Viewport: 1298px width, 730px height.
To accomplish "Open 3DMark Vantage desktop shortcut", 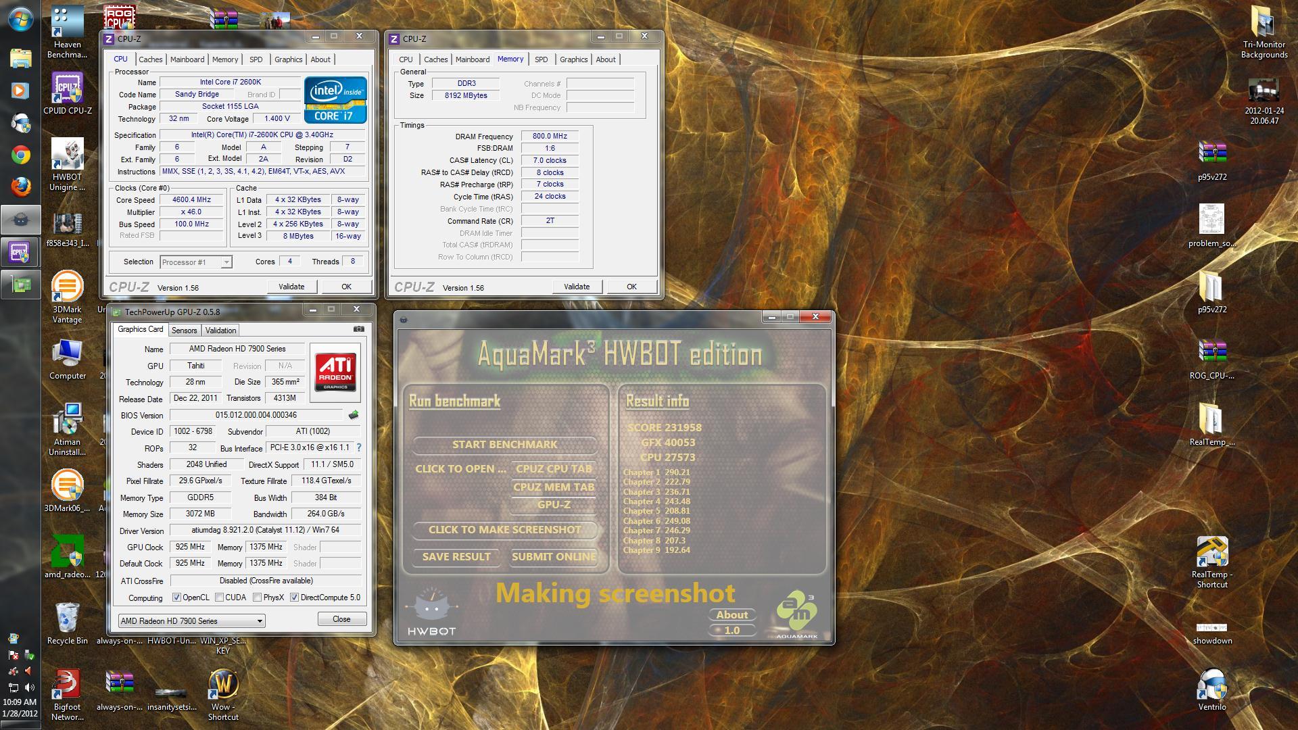I will [67, 297].
